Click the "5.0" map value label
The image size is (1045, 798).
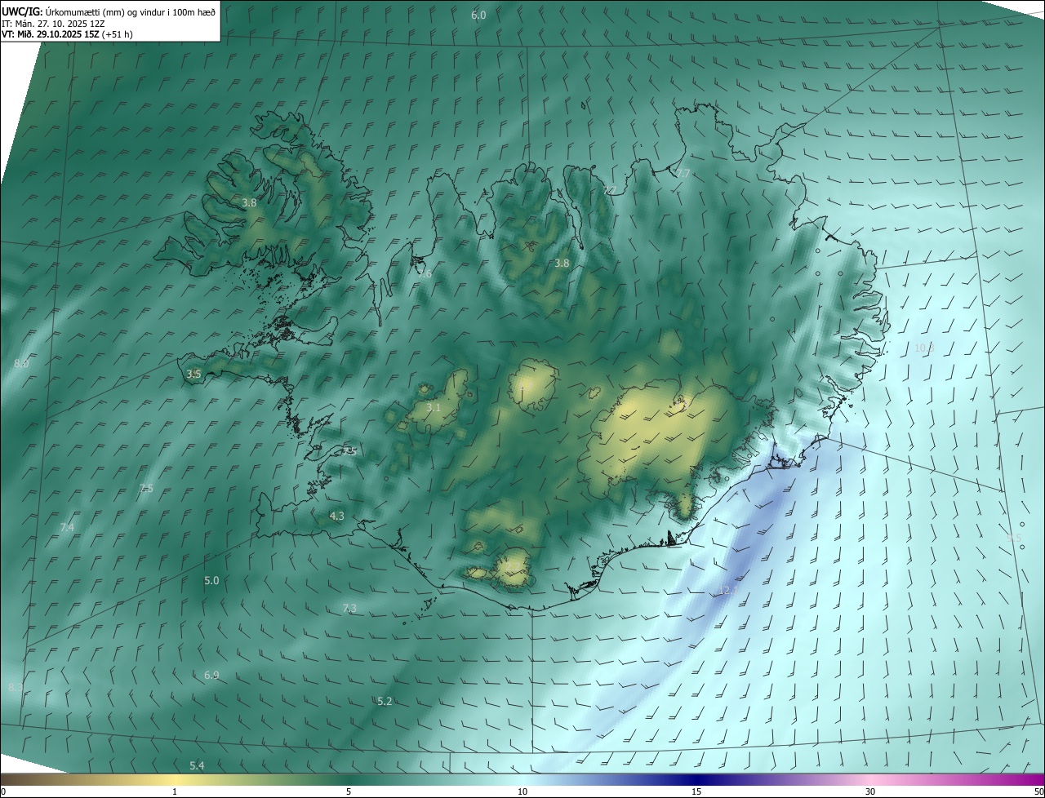[211, 580]
